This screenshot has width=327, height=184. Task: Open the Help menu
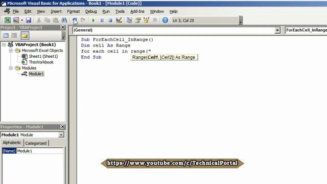pyautogui.click(x=173, y=11)
